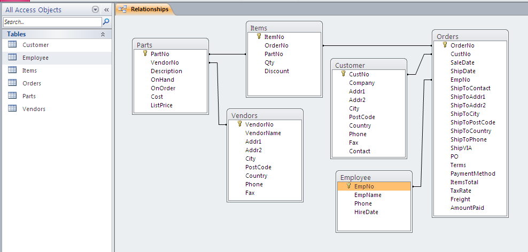Select the Customer table icon in navigation pane

point(12,44)
